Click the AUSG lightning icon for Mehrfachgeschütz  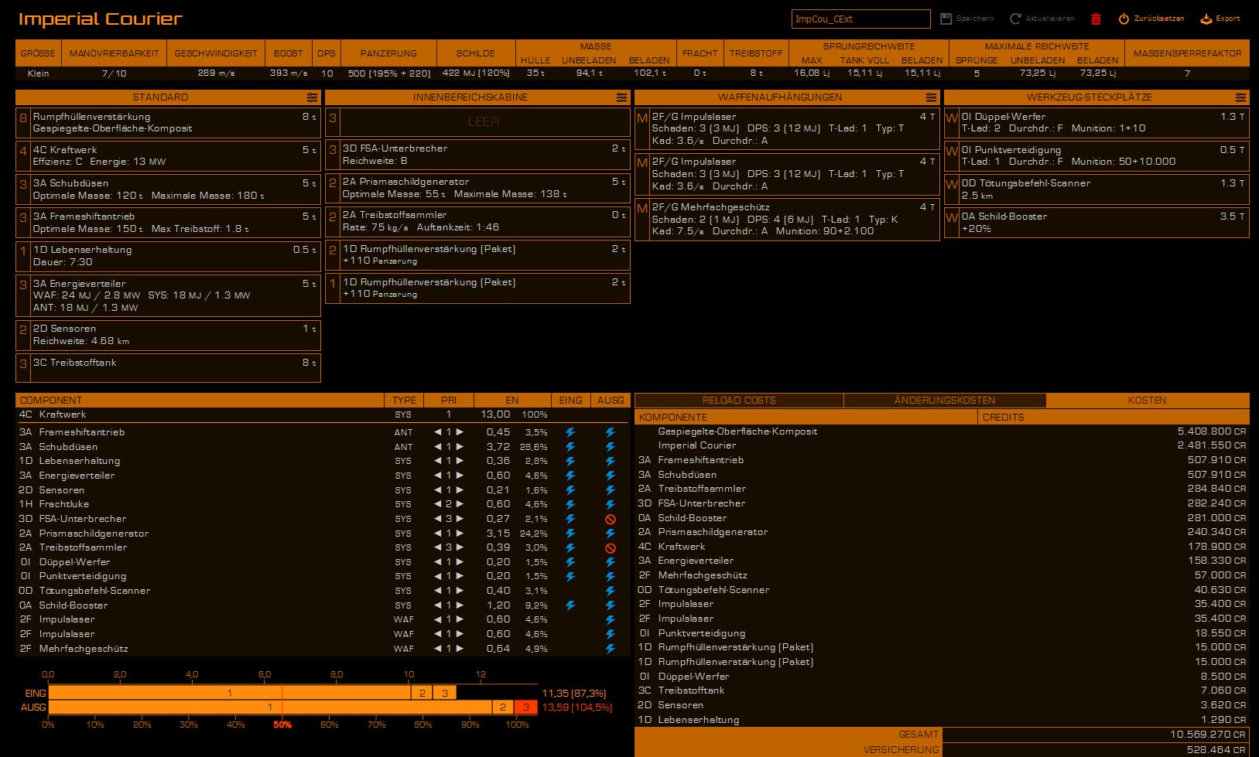(611, 649)
